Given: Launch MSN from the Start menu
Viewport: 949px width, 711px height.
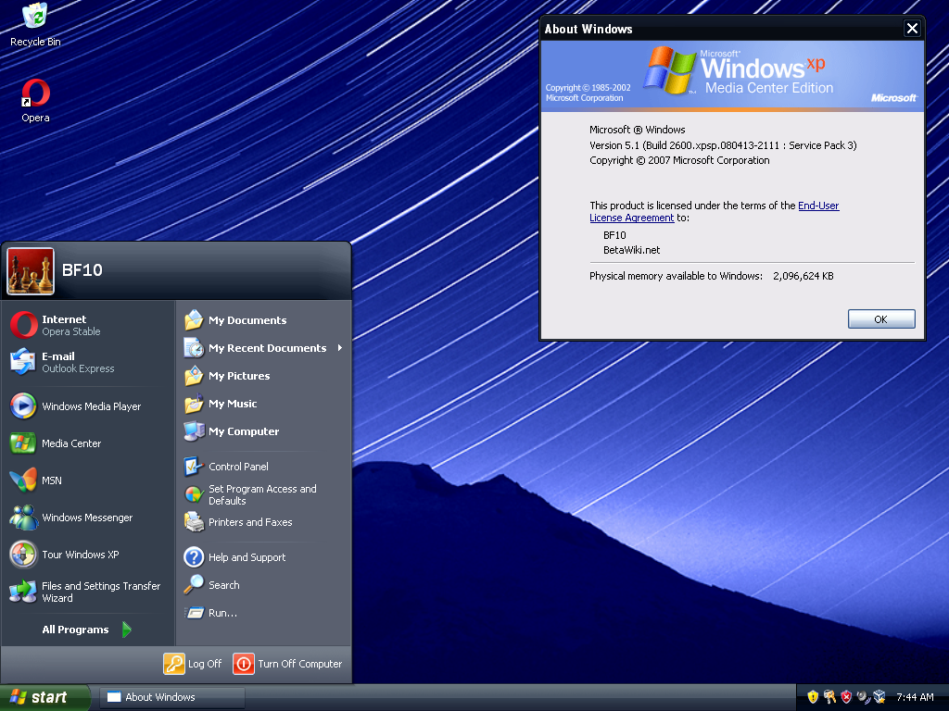Looking at the screenshot, I should tap(51, 480).
